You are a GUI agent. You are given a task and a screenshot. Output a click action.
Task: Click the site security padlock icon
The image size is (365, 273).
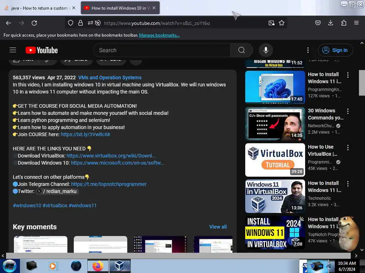pos(81,23)
